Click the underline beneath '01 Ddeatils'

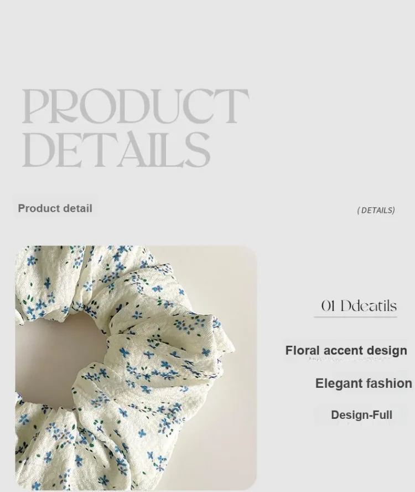pos(355,317)
